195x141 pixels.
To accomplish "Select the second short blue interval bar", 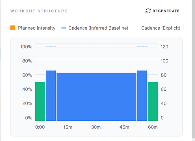I will click(x=142, y=96).
